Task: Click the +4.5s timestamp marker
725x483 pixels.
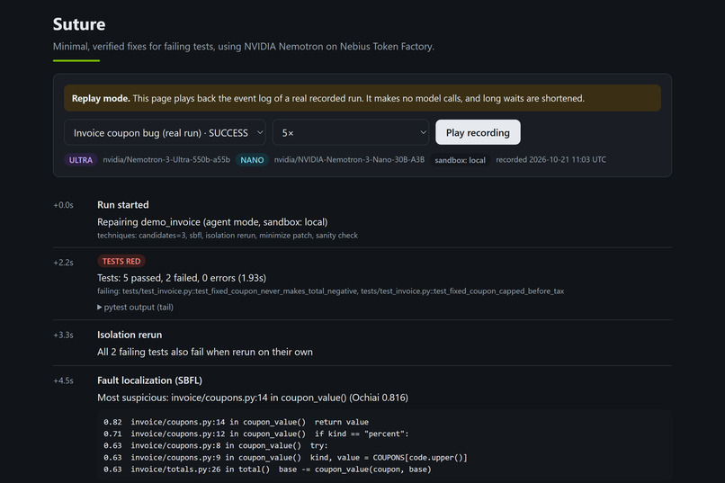Action: pos(63,380)
